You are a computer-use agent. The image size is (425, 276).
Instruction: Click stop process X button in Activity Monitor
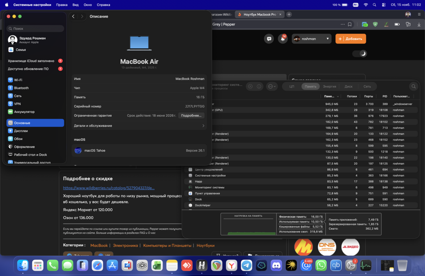(x=250, y=86)
